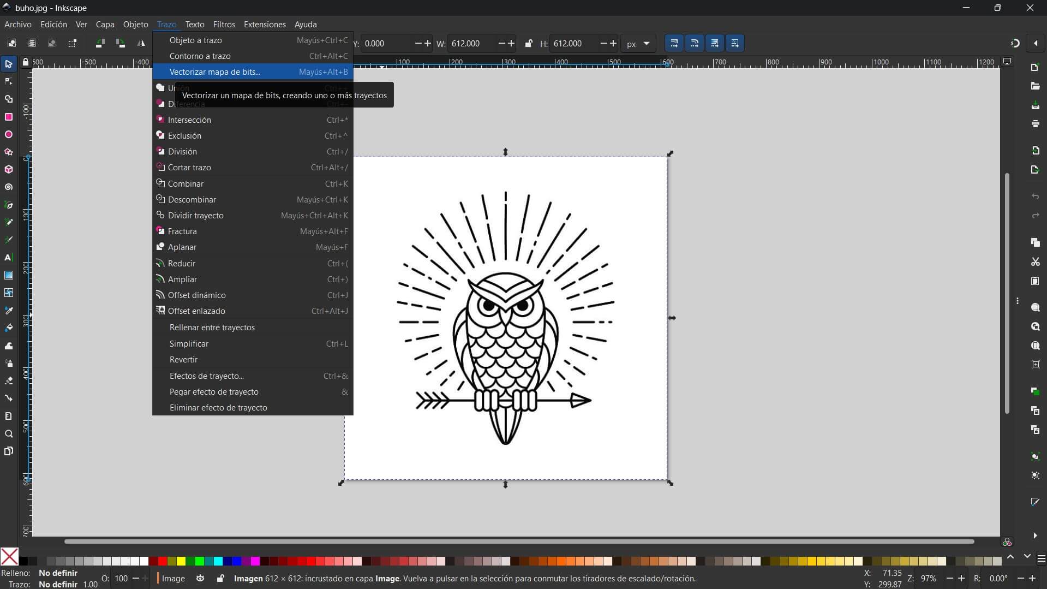Click the Cut scissors icon
This screenshot has height=589, width=1047.
click(1035, 262)
